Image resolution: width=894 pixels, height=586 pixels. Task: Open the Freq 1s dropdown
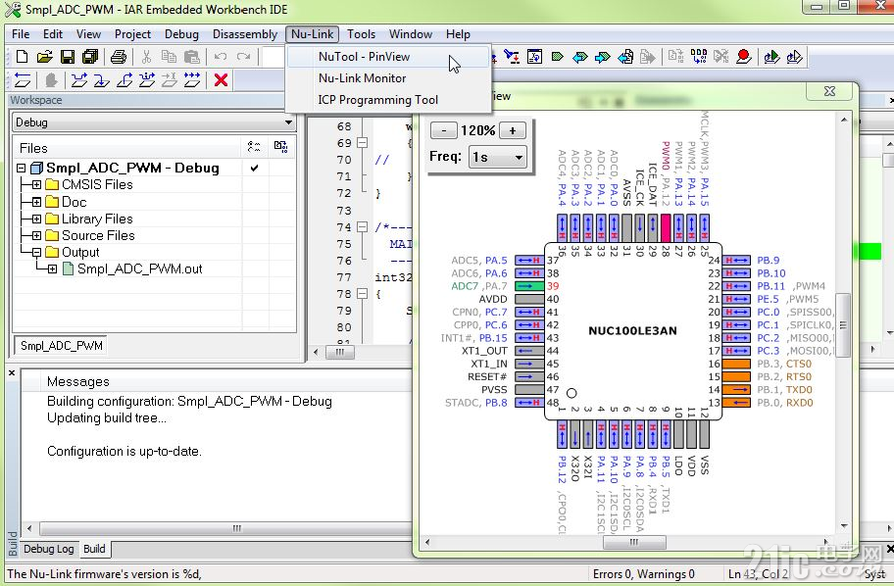click(519, 158)
